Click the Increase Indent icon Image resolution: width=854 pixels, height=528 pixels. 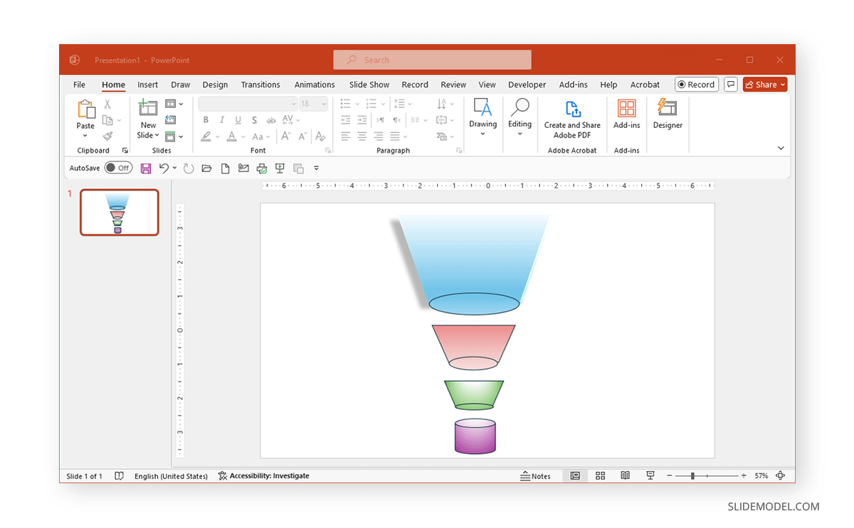[362, 120]
